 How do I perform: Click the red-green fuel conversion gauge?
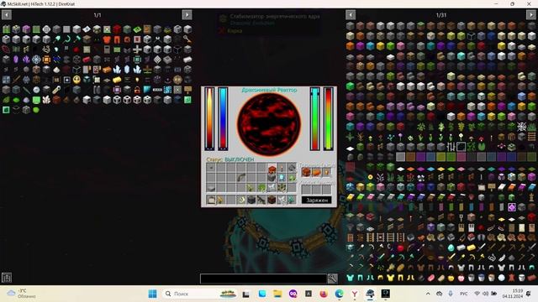(x=329, y=119)
